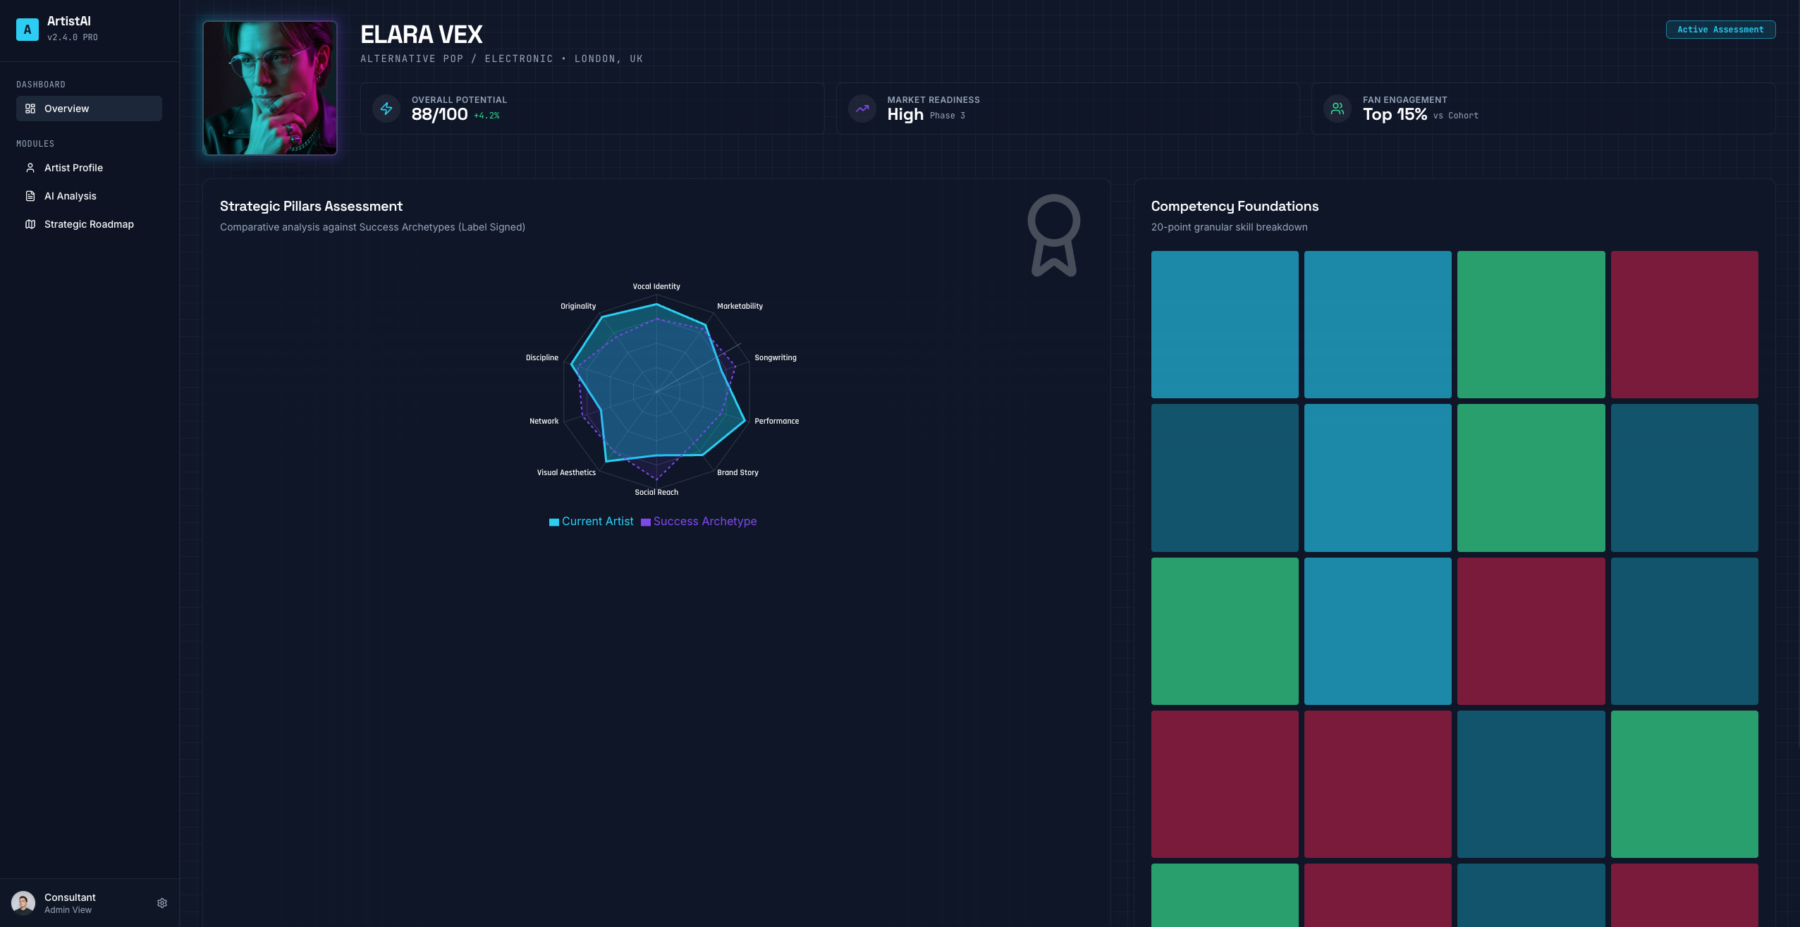Click the Discipline radar label
This screenshot has width=1800, height=927.
pyautogui.click(x=542, y=357)
